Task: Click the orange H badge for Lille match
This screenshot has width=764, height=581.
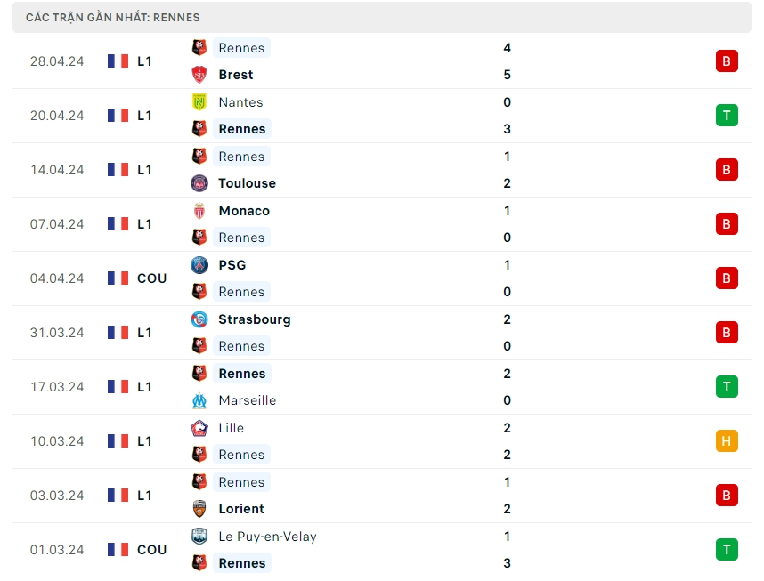Action: pyautogui.click(x=726, y=441)
